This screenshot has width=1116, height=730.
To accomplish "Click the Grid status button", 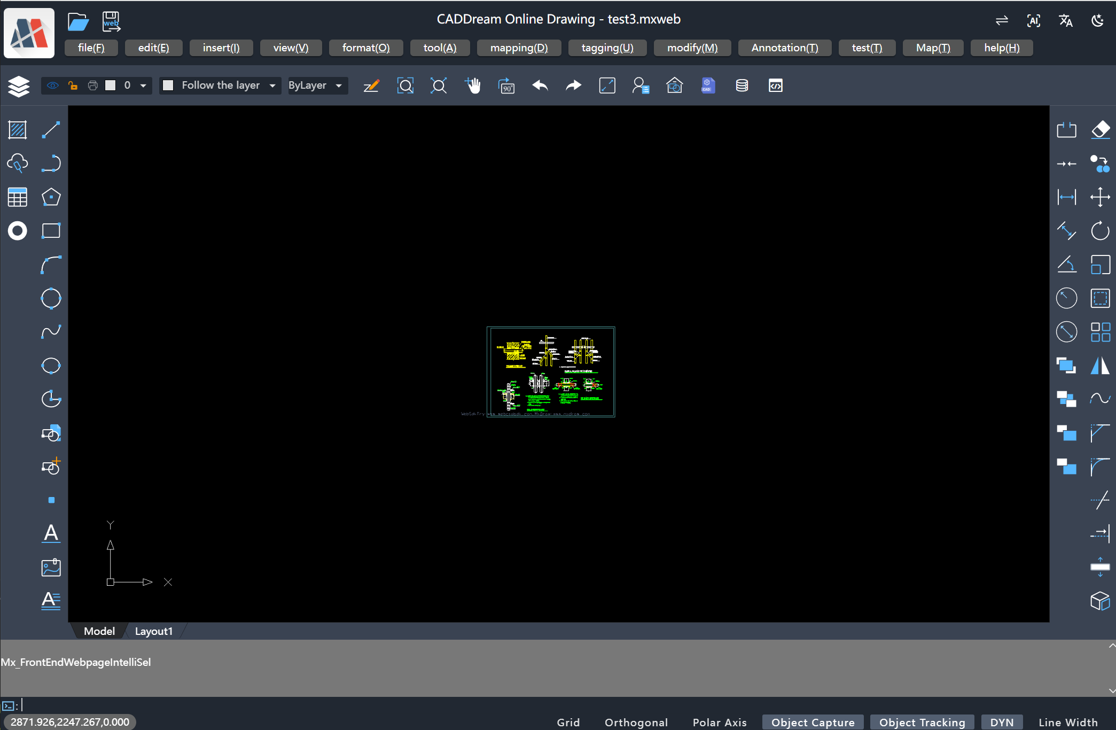I will point(568,722).
